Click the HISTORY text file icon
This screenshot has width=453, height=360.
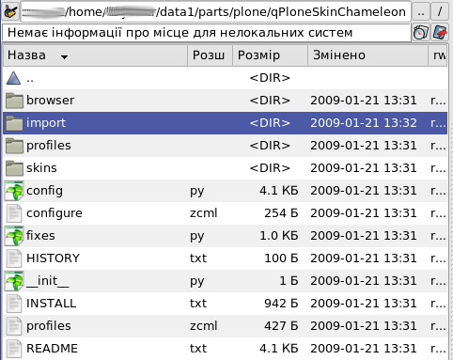[x=14, y=258]
